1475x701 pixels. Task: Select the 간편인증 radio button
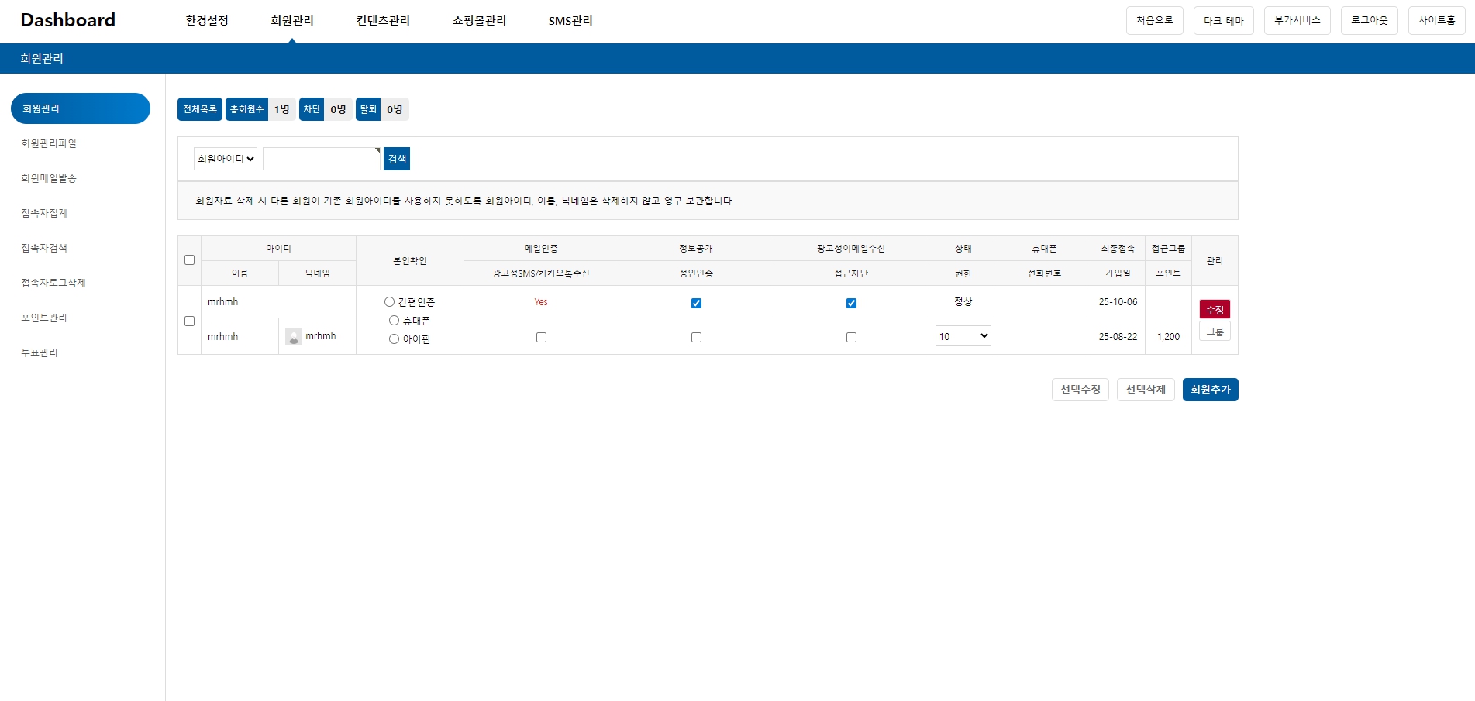pyautogui.click(x=390, y=302)
